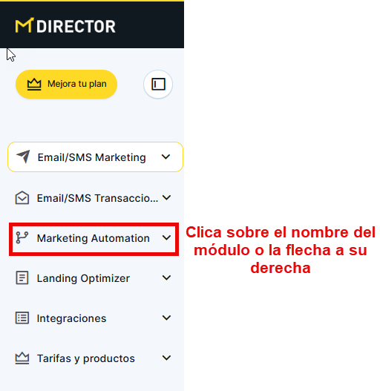
Task: Click the crown icon in Mejora tu plan
Action: pos(34,85)
